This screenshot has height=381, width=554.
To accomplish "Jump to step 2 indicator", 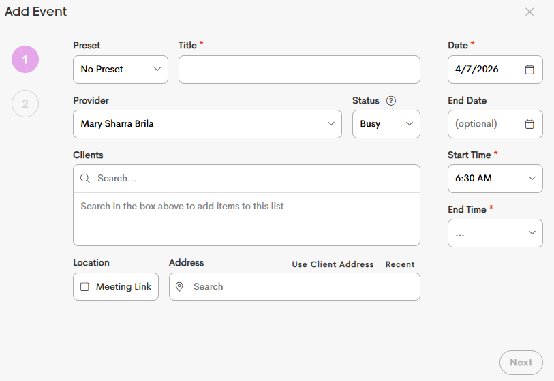I will click(25, 104).
